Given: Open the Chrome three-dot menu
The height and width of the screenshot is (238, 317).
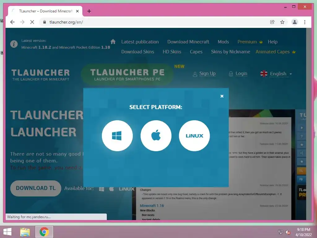Looking at the screenshot, I should [305, 22].
